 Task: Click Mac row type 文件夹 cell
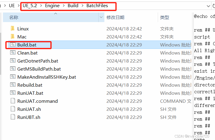pos(167,37)
